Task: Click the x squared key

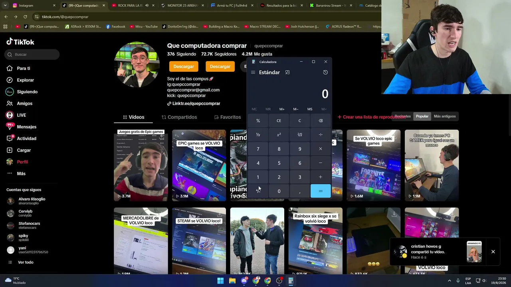Action: pos(279,135)
